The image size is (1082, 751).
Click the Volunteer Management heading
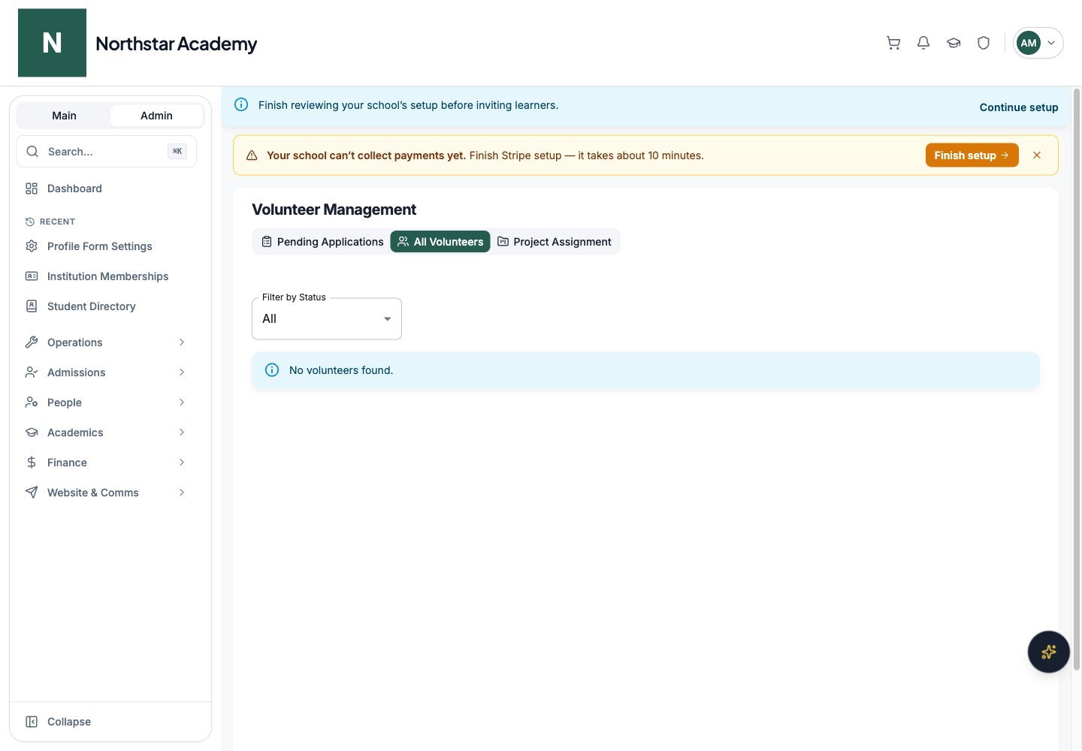click(x=334, y=210)
